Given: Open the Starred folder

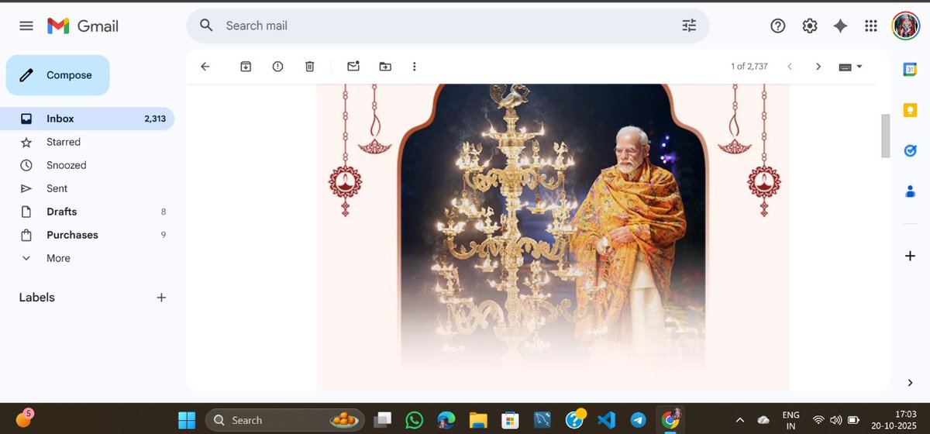Looking at the screenshot, I should pos(87,142).
